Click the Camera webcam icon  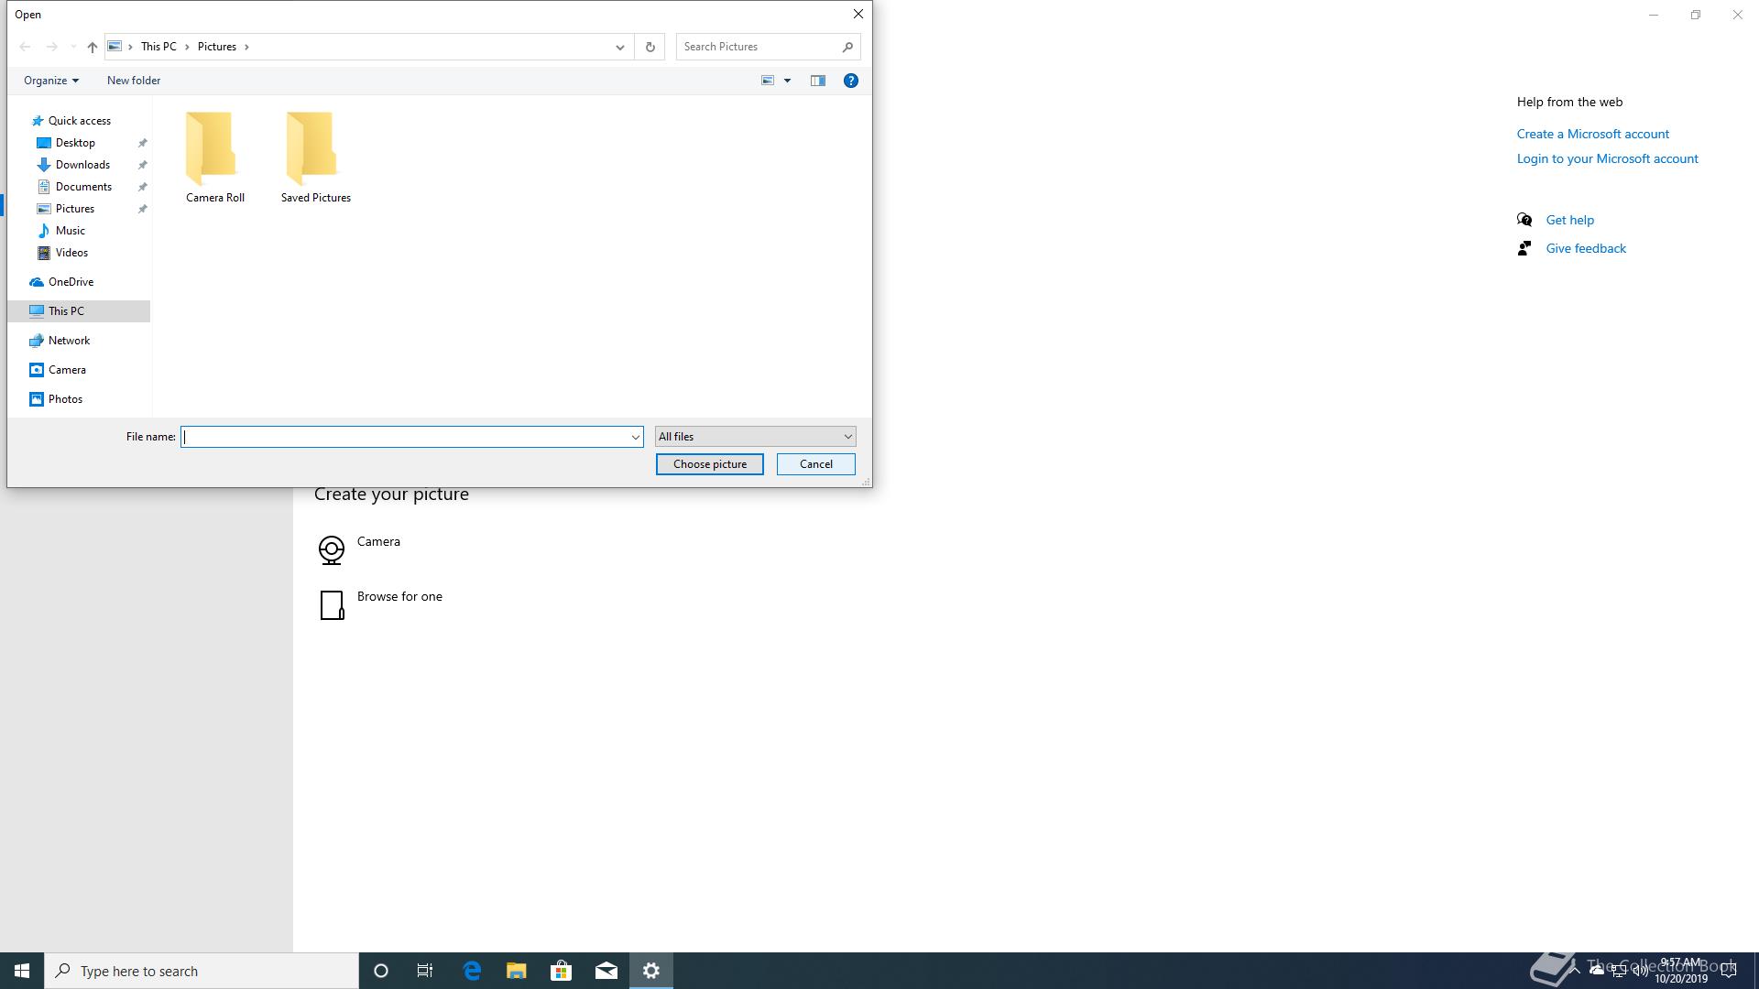(x=331, y=549)
